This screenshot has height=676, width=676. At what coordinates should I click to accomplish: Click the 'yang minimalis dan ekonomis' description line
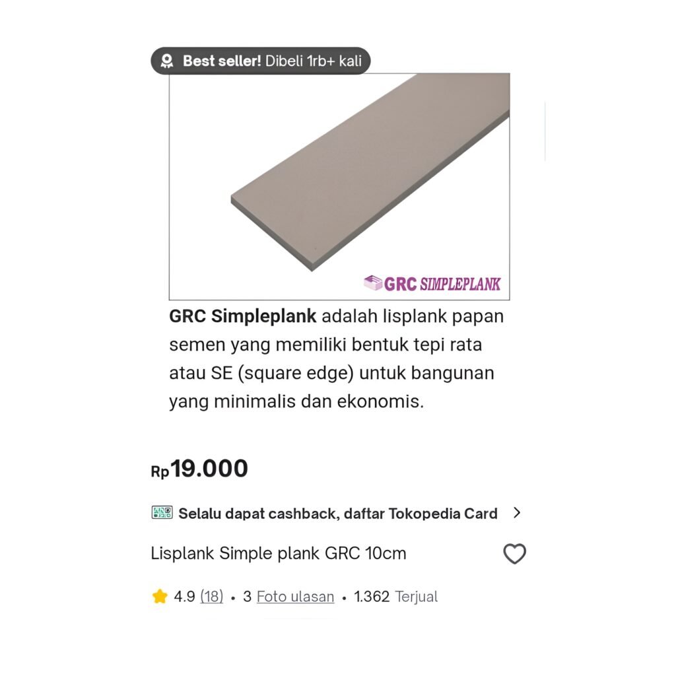[x=296, y=402]
